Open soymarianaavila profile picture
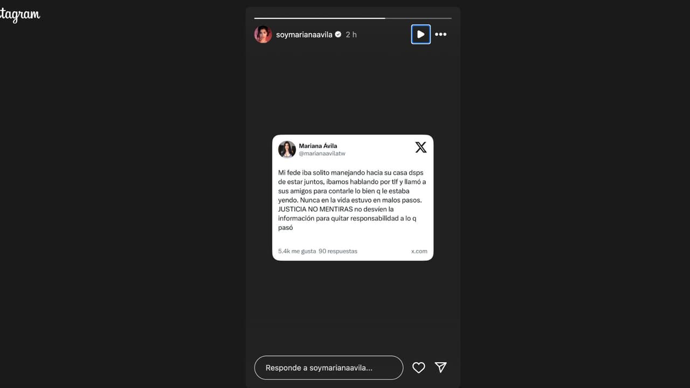Viewport: 690px width, 388px height. point(263,34)
